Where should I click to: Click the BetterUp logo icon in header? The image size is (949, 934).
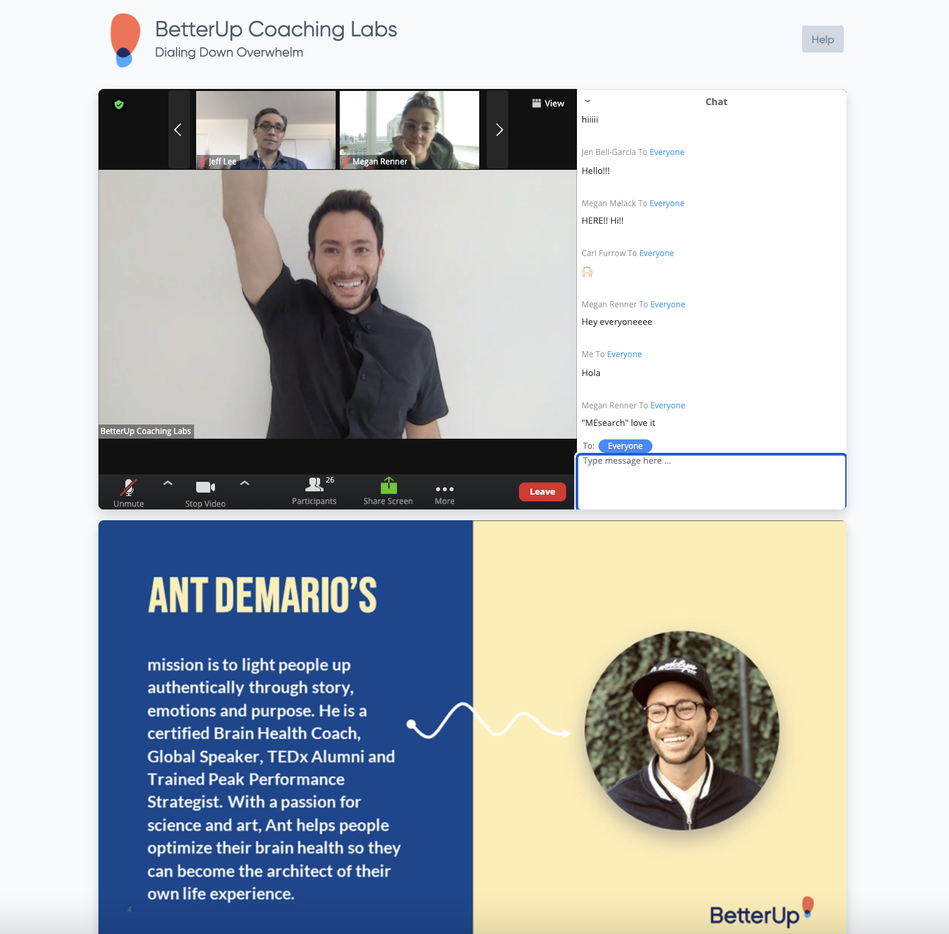[x=125, y=40]
